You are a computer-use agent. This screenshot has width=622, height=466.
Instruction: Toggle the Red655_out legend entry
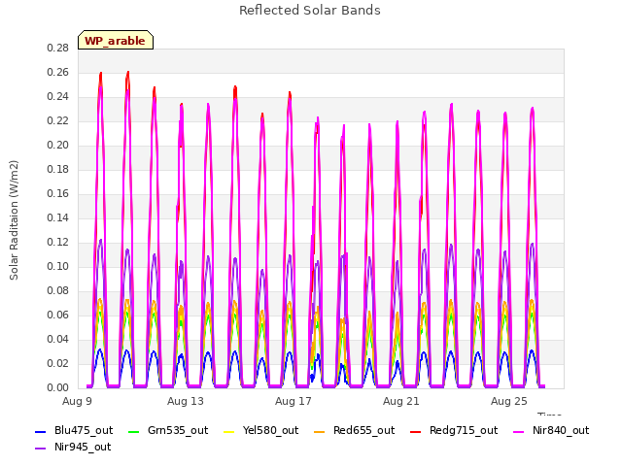click(x=355, y=430)
